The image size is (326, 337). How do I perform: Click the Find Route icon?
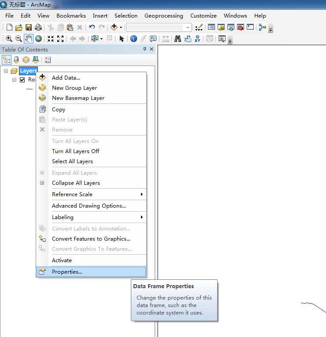click(188, 39)
